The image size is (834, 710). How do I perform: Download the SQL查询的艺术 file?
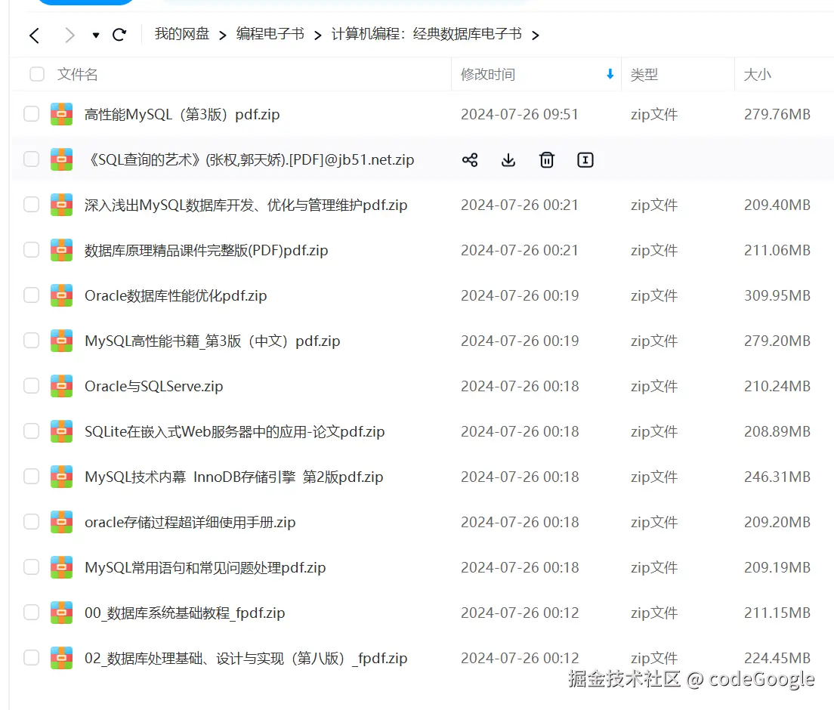coord(508,160)
